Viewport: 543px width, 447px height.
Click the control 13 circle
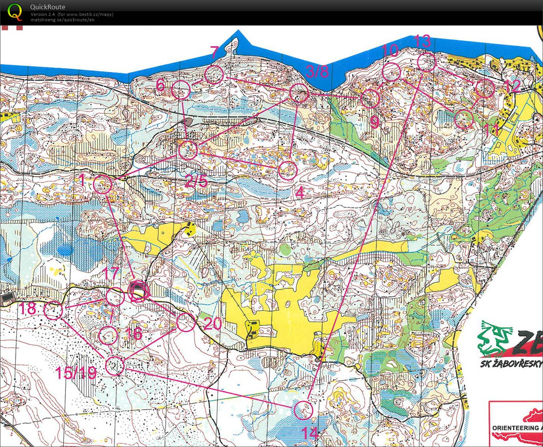point(426,62)
